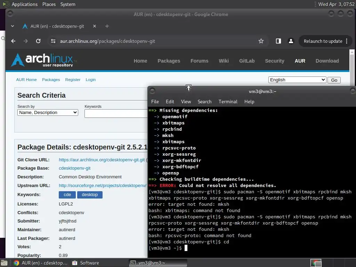Click 'Search Criteria' heading
The height and width of the screenshot is (267, 356).
click(42, 95)
